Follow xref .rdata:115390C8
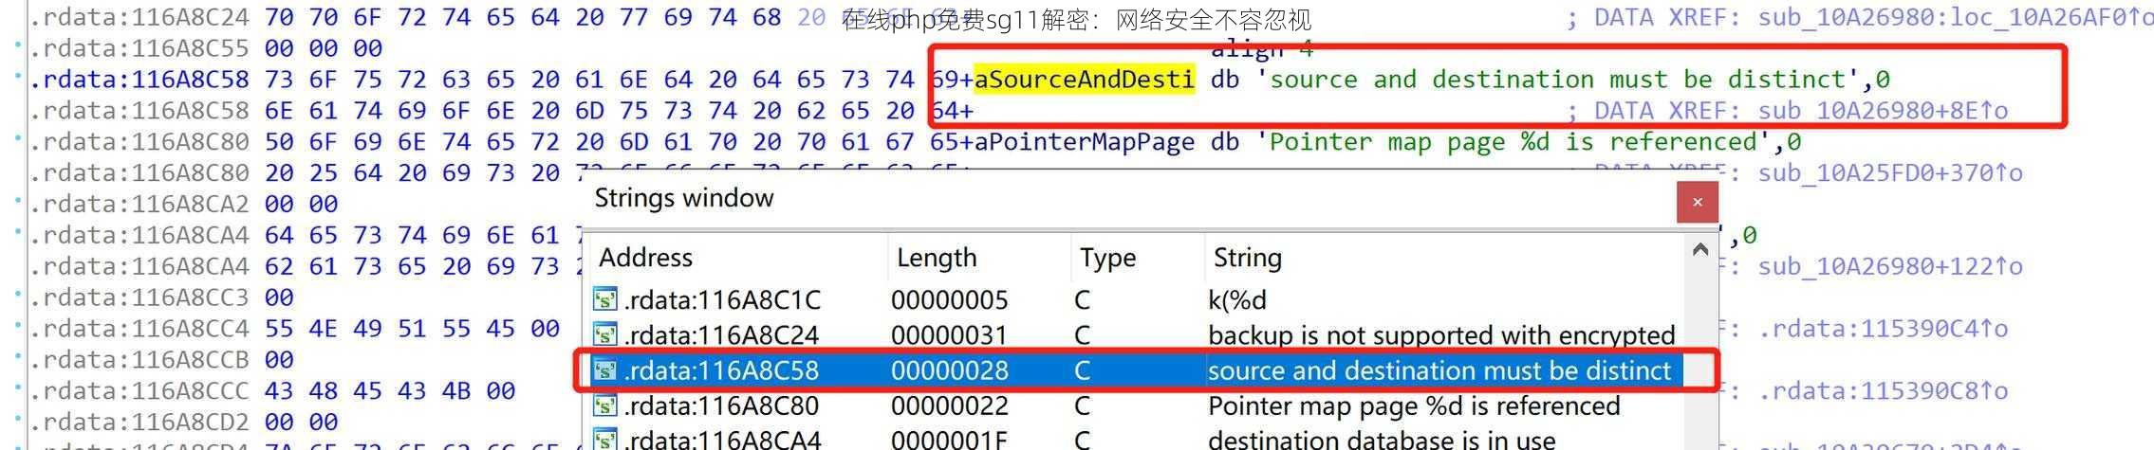The width and height of the screenshot is (2154, 450). 1884,391
